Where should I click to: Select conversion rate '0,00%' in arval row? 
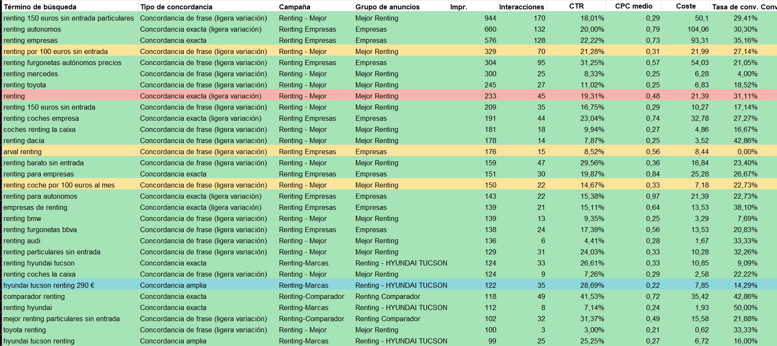[x=747, y=152]
